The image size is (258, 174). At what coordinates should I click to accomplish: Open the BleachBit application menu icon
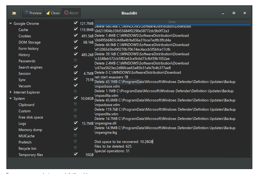(14, 13)
